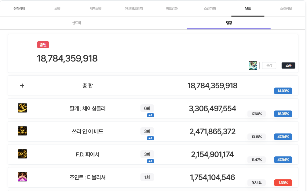Image resolution: width=307 pixels, height=191 pixels.
Task: Expand the 총 합 row with plus sign
Action: point(22,86)
